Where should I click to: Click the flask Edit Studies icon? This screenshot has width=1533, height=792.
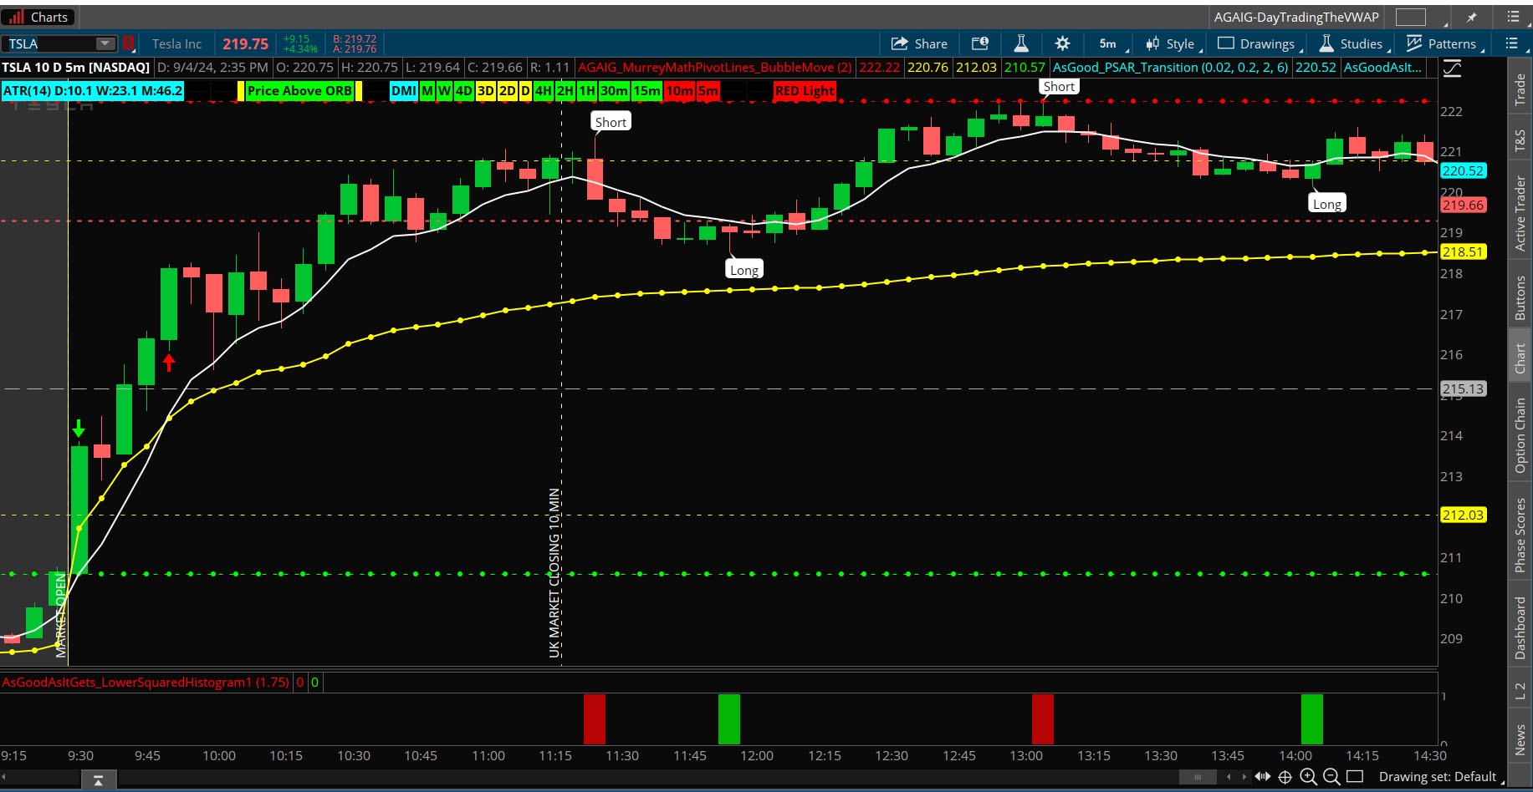1020,43
